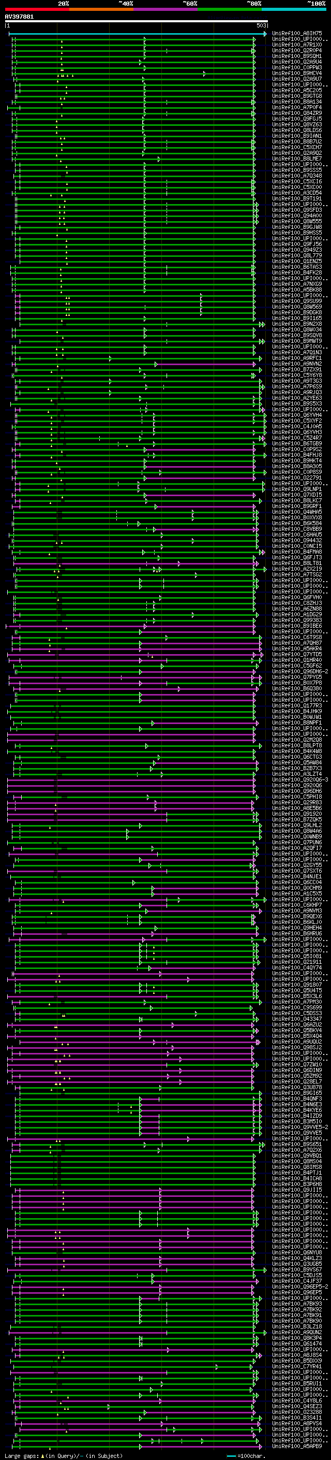Click the UniRef100_Q9SU99 hit
This screenshot has width=331, height=1460.
[297, 301]
